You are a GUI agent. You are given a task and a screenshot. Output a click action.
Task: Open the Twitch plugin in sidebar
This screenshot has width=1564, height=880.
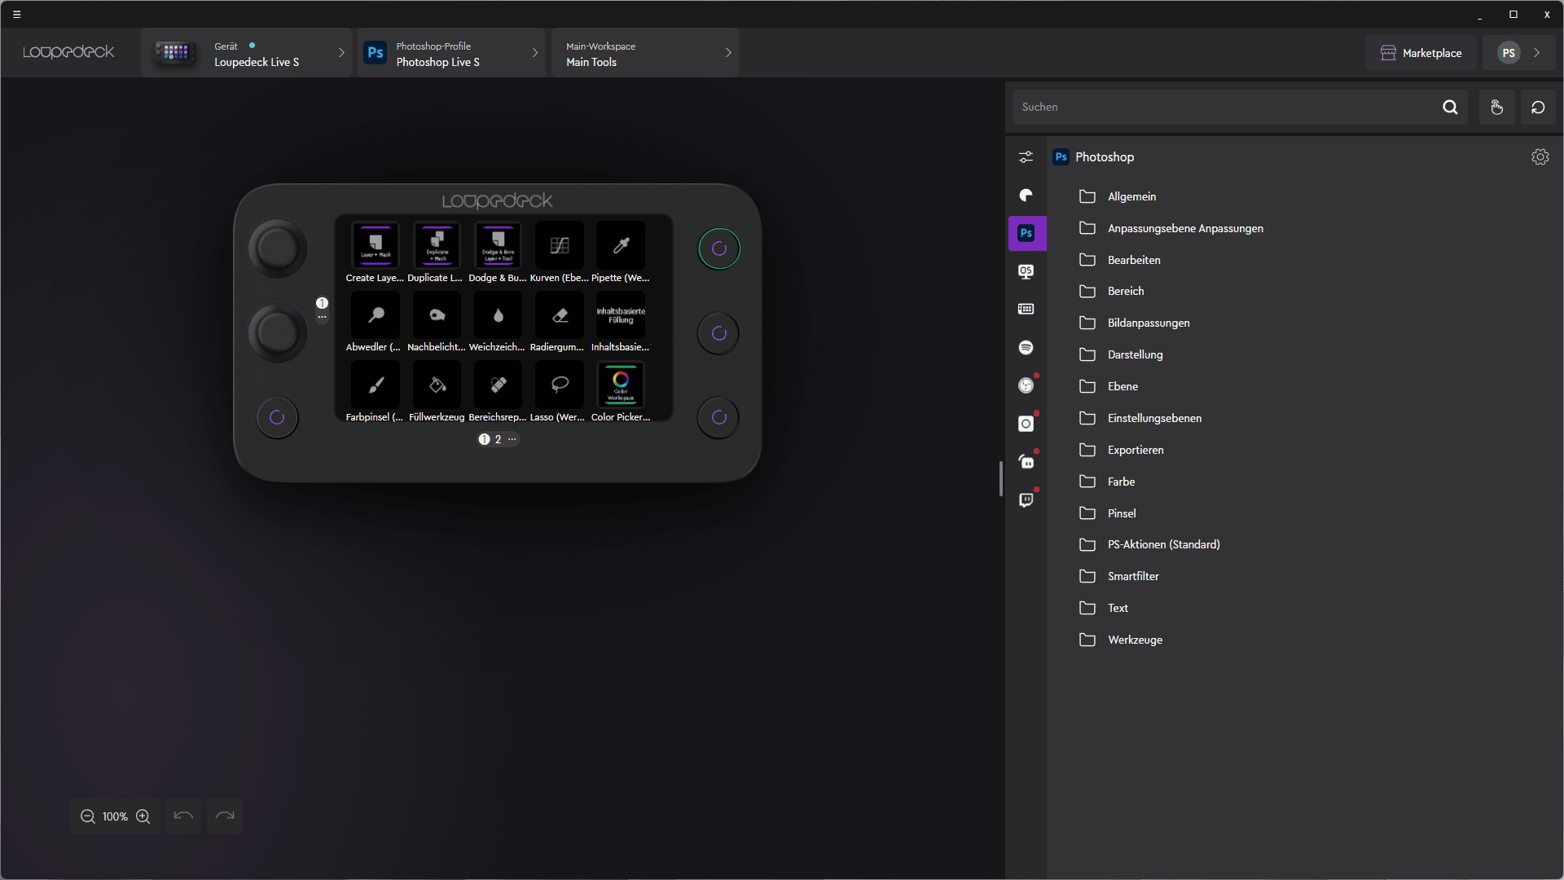(1026, 500)
